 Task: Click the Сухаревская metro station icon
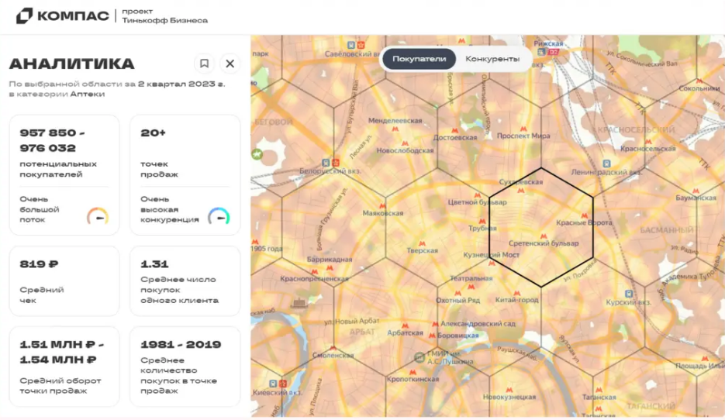click(521, 191)
